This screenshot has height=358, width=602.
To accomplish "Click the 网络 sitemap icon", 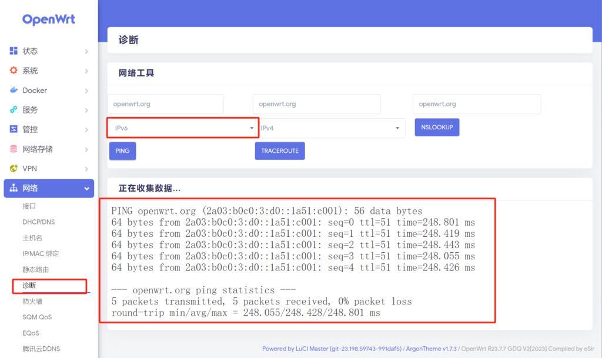I will coord(14,188).
